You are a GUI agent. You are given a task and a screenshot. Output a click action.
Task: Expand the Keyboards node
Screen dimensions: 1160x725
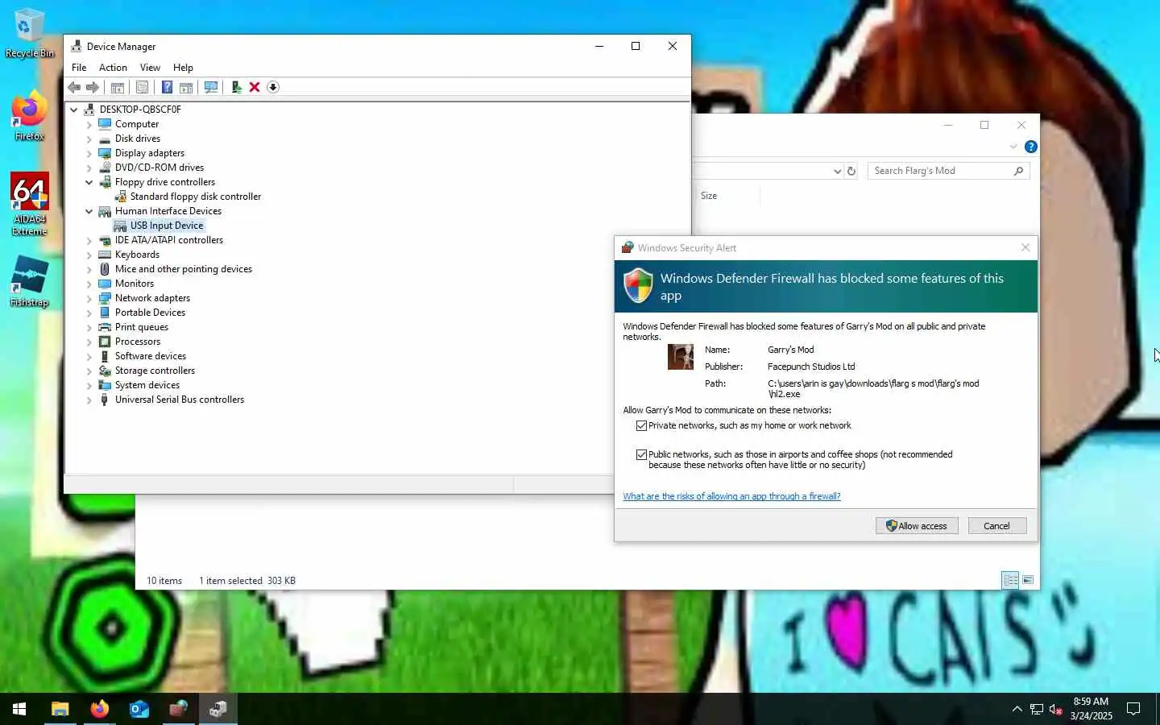coord(89,255)
